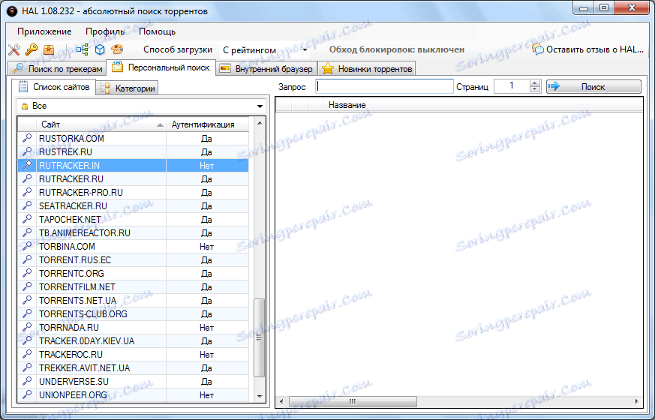Image resolution: width=655 pixels, height=420 pixels.
Task: Click the orange box toolbar icon
Action: pyautogui.click(x=49, y=49)
